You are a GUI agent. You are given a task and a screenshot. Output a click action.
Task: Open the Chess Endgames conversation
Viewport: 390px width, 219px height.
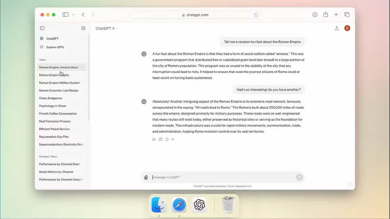tap(51, 98)
